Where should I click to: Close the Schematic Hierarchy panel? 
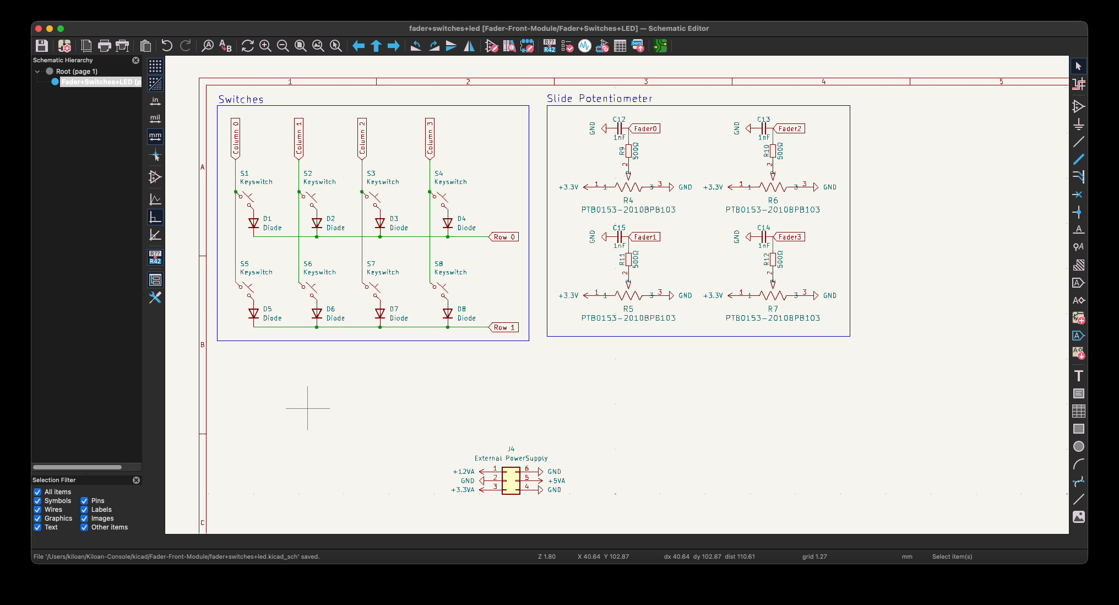[136, 60]
